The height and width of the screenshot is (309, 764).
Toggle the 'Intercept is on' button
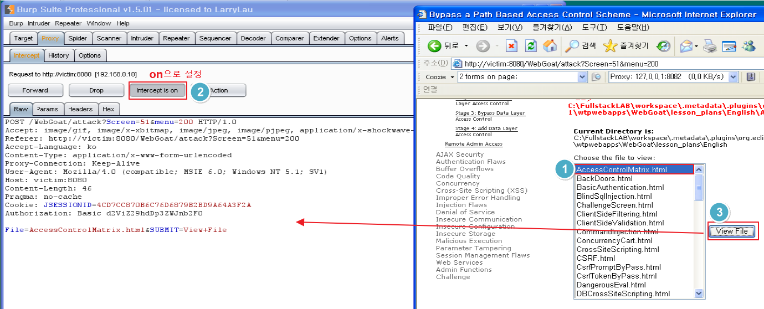click(157, 90)
